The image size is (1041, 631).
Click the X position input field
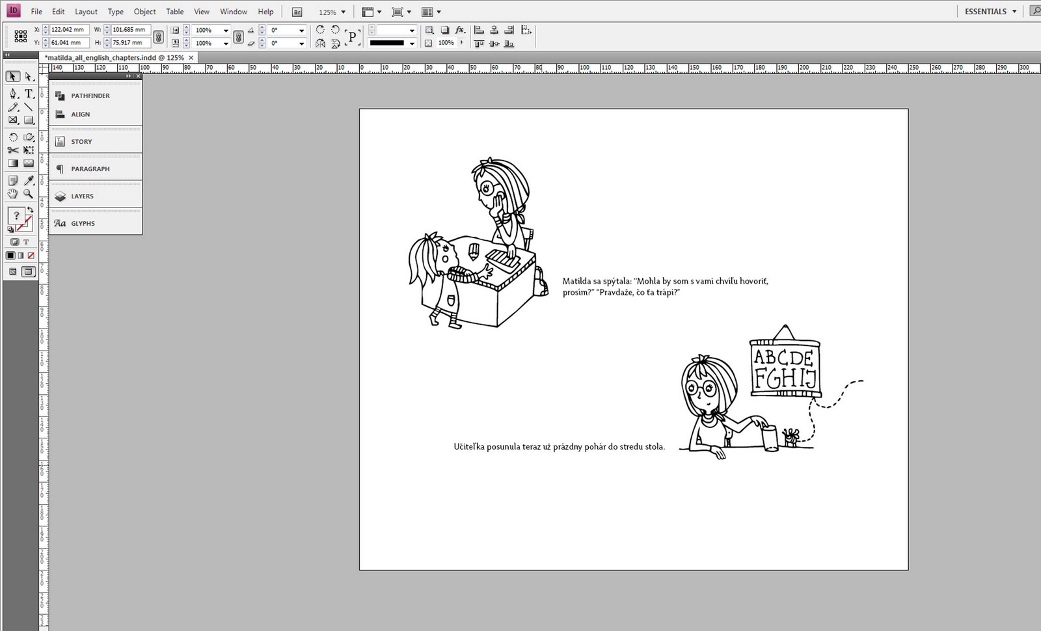click(69, 30)
